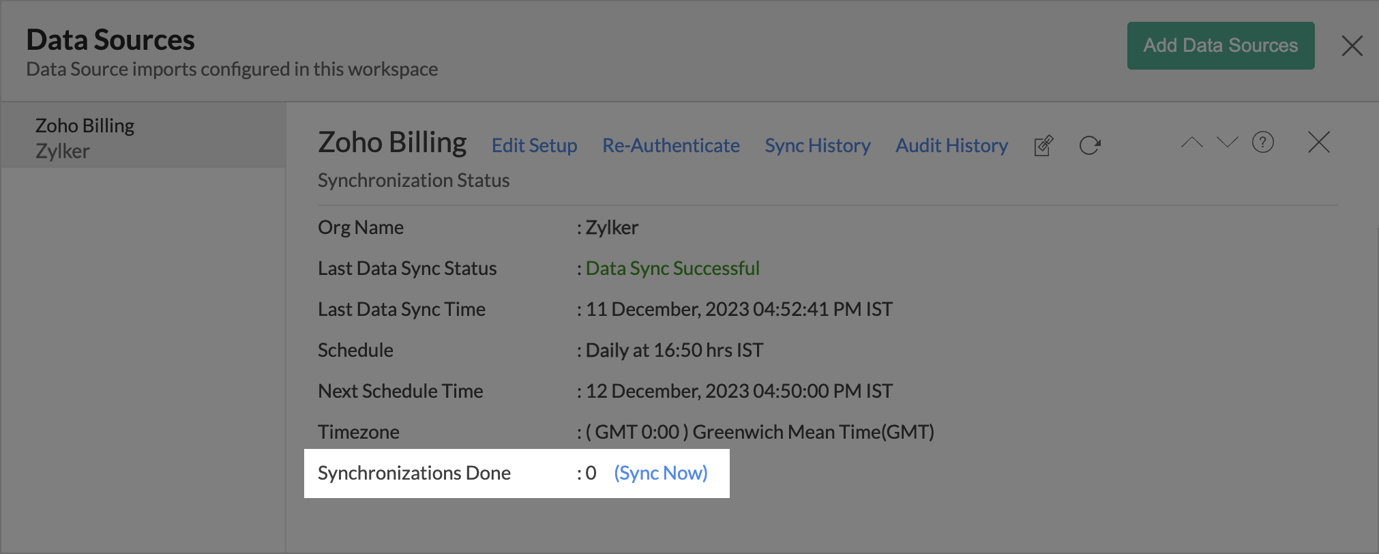Go to previous data source with up arrow
This screenshot has height=554, width=1379.
tap(1191, 143)
